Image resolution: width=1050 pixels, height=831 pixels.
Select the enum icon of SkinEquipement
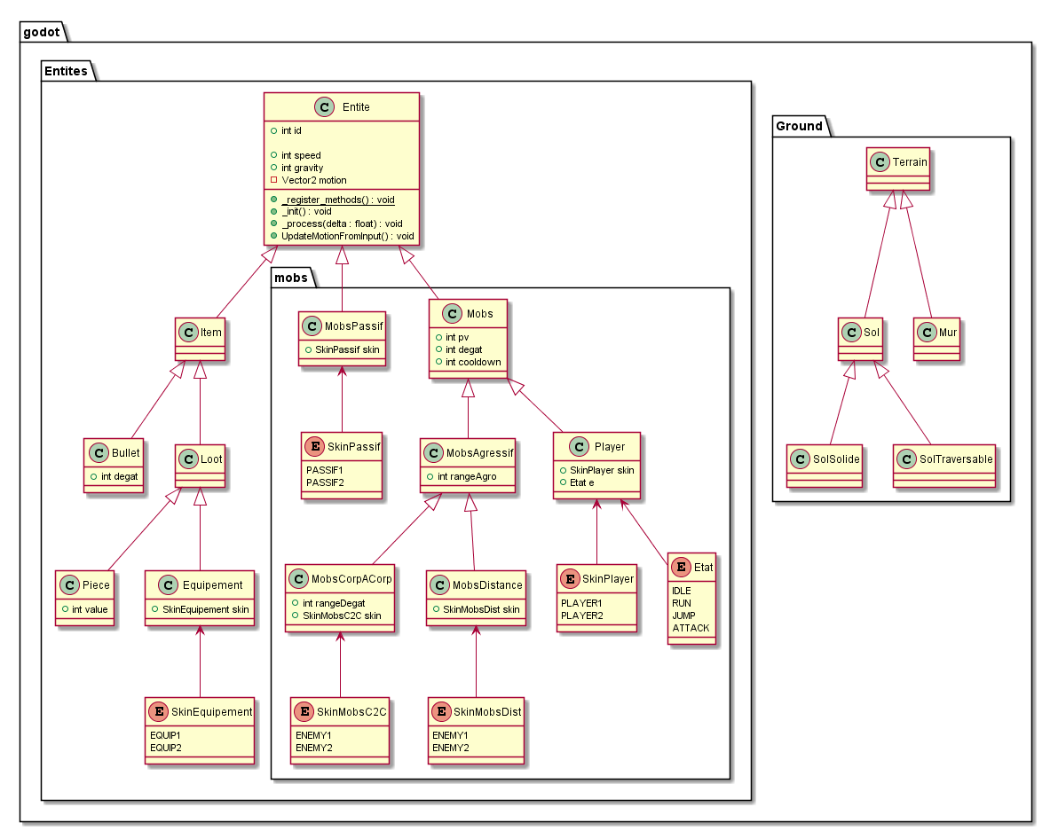[160, 711]
